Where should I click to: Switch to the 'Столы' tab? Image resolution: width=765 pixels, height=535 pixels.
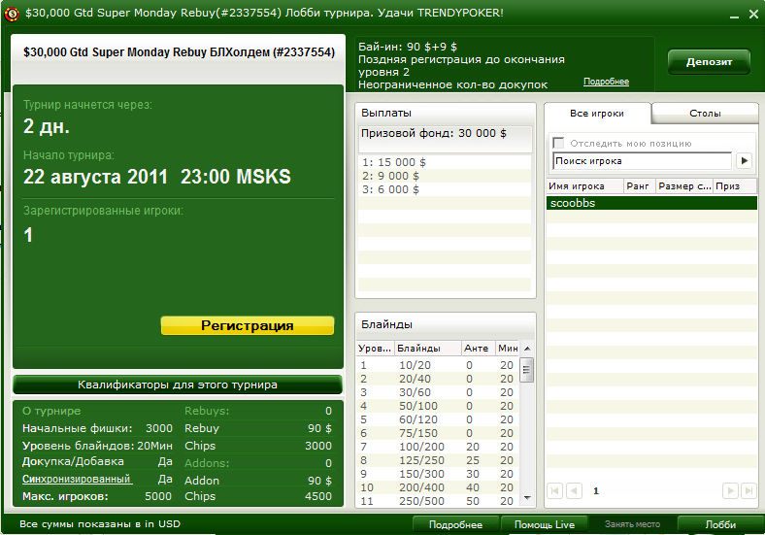[705, 114]
